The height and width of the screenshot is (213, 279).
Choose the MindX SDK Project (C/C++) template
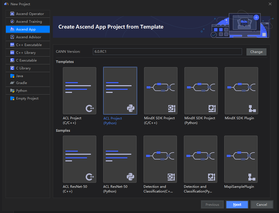coord(161,91)
